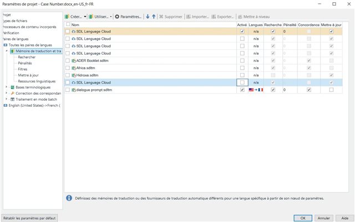The height and width of the screenshot is (222, 355).
Task: Open Paramètres with the gear icon
Action: coord(117,17)
